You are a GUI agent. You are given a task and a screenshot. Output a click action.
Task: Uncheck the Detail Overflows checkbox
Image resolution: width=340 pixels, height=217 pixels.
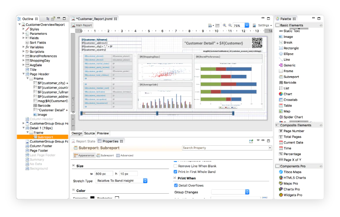pos(176,185)
